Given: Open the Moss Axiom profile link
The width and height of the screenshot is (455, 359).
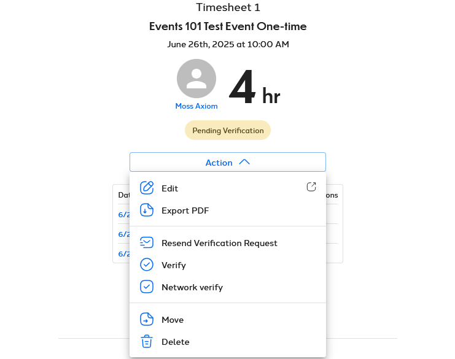Looking at the screenshot, I should pyautogui.click(x=196, y=106).
